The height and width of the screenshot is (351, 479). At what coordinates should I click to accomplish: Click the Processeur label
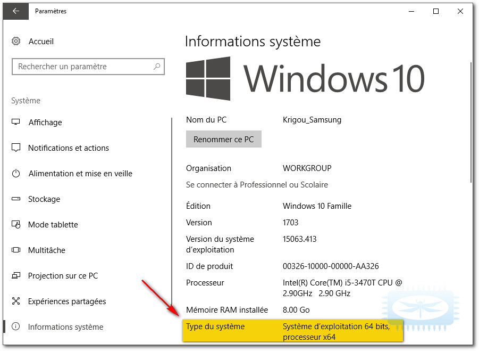click(205, 283)
